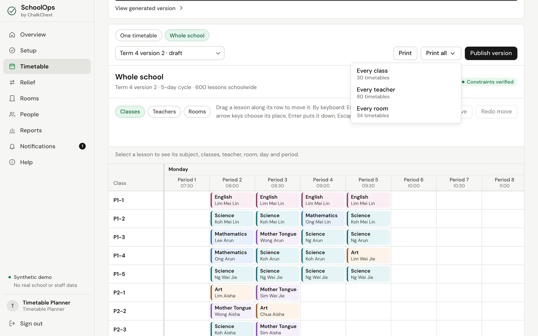Collapse the Print all dropdown
The height and width of the screenshot is (336, 538).
(441, 53)
